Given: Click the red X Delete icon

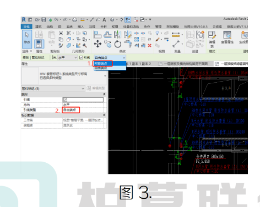Looking at the screenshot, I should [x=150, y=45].
